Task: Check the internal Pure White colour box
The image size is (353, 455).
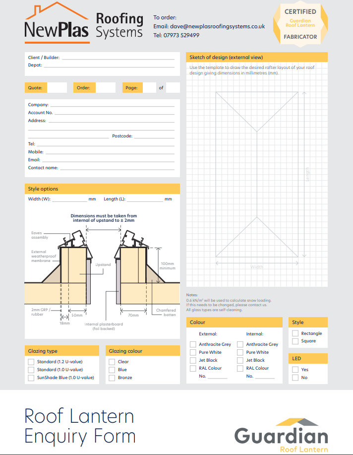Action: click(240, 352)
